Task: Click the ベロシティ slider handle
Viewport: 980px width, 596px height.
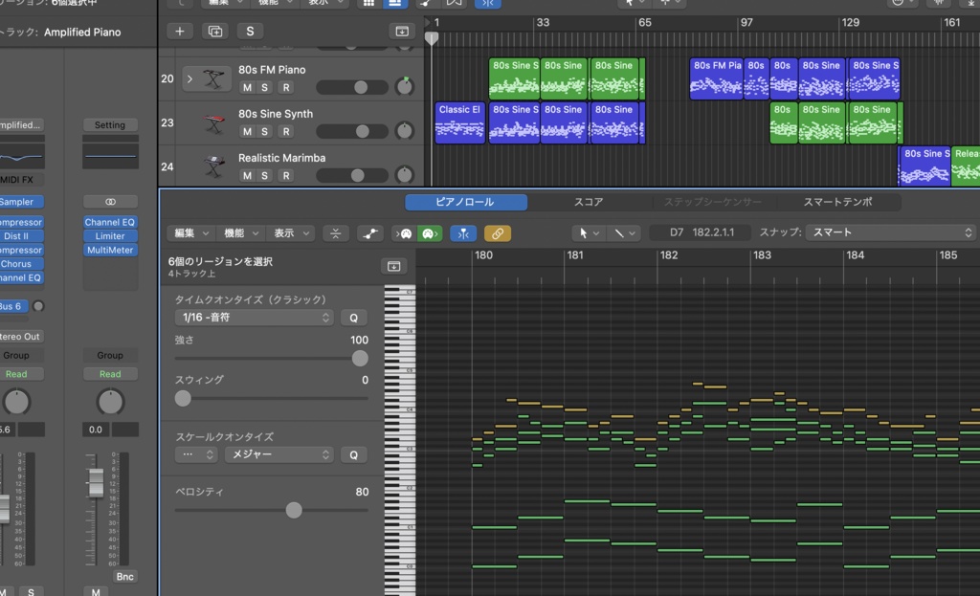Action: pyautogui.click(x=294, y=511)
